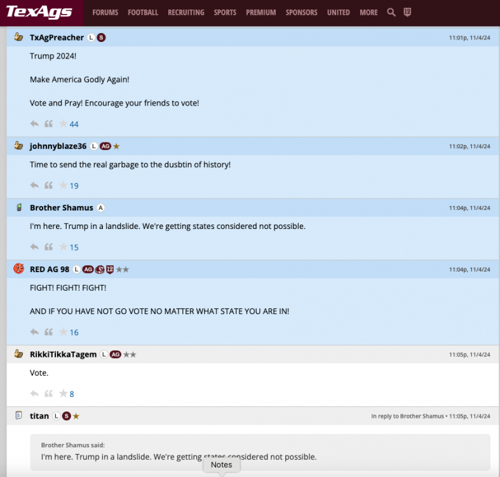Reply to TxAgPreacher's post

click(x=34, y=123)
